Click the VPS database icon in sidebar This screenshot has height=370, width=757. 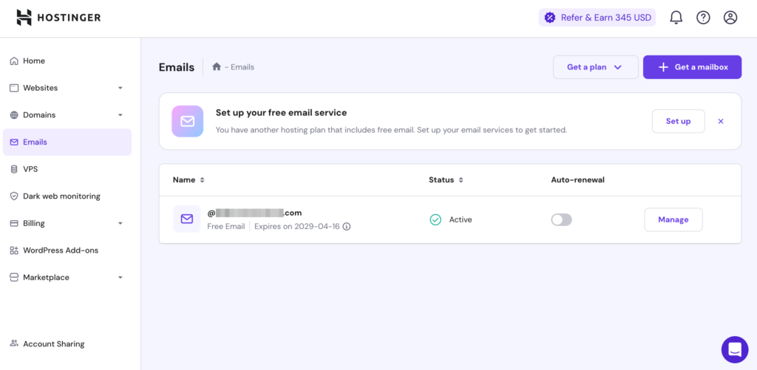[14, 169]
